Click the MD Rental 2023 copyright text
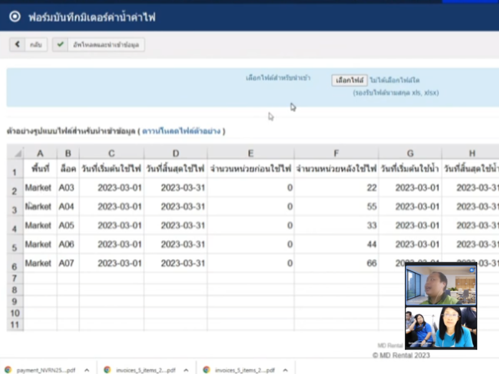499x374 pixels. point(401,355)
